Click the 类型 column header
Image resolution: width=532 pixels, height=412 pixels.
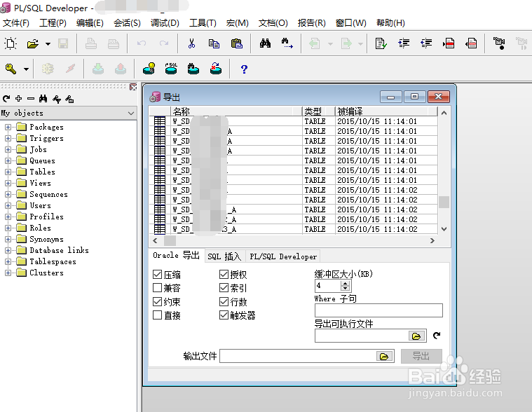pyautogui.click(x=319, y=111)
